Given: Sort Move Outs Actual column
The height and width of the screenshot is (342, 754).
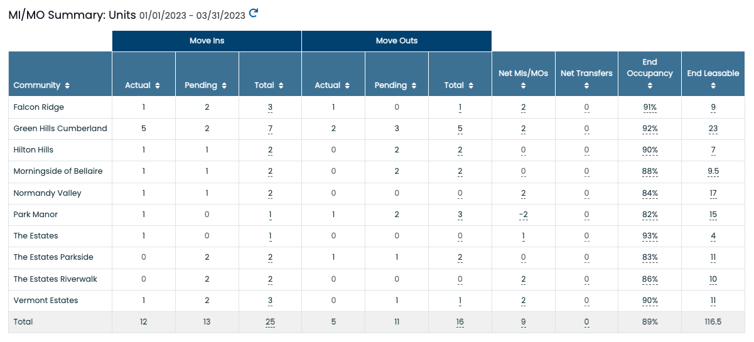Looking at the screenshot, I should (347, 85).
